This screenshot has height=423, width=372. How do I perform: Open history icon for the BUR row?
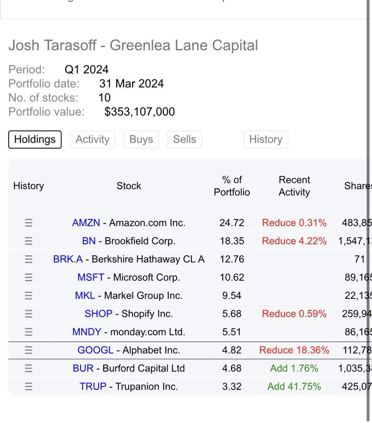[29, 368]
